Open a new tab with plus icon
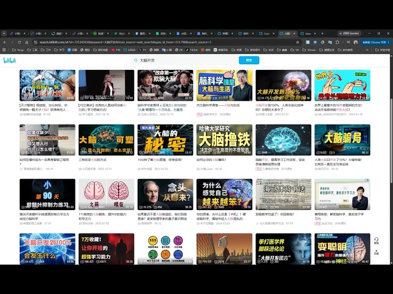Image resolution: width=393 pixels, height=294 pixels. pyautogui.click(x=322, y=33)
